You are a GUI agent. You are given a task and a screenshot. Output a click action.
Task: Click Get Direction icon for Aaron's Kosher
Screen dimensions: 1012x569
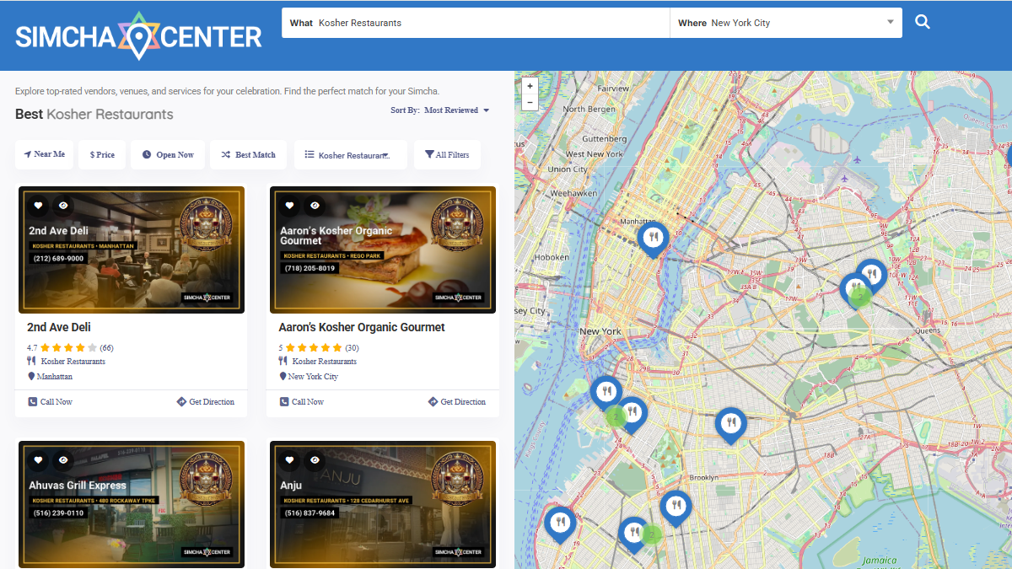[433, 402]
